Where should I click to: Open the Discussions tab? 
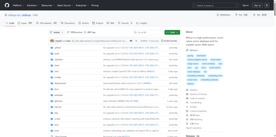[68, 23]
